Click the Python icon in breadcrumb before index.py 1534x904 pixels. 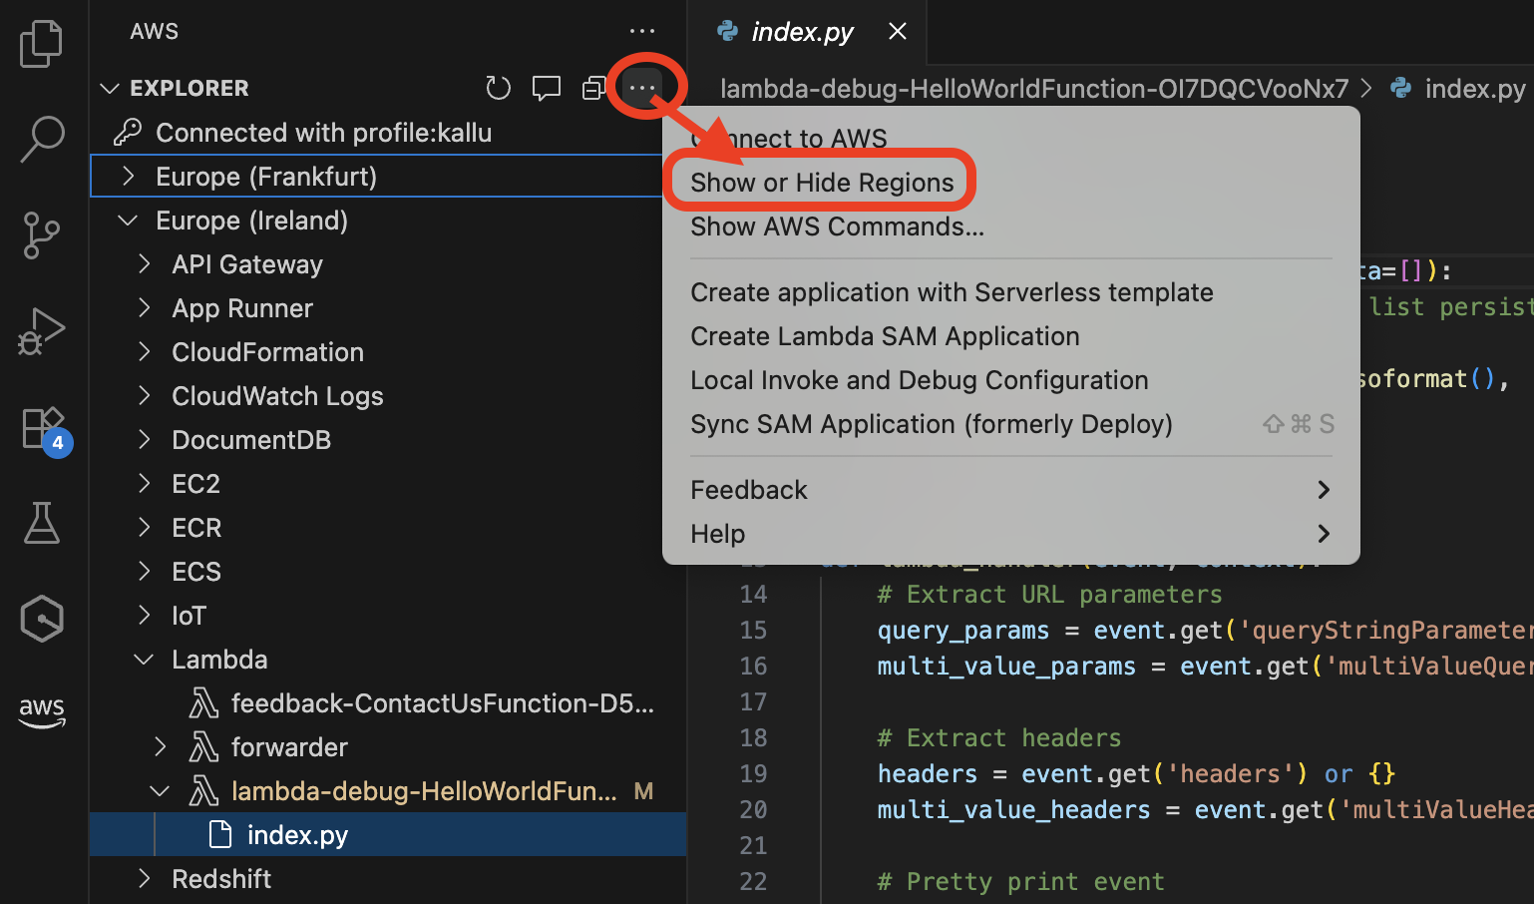coord(1401,88)
